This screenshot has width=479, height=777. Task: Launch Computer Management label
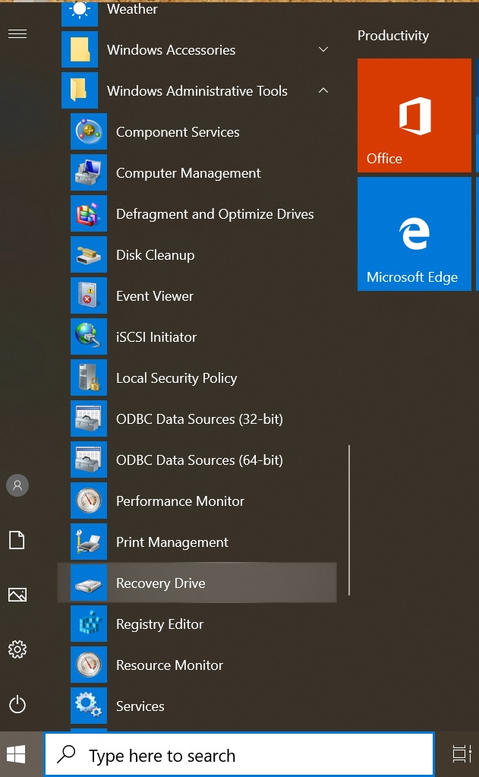click(x=188, y=173)
